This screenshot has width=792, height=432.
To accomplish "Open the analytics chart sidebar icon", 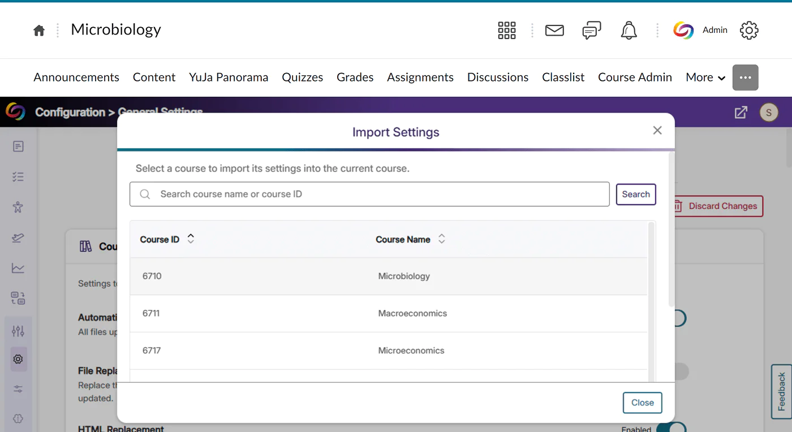I will pos(18,268).
